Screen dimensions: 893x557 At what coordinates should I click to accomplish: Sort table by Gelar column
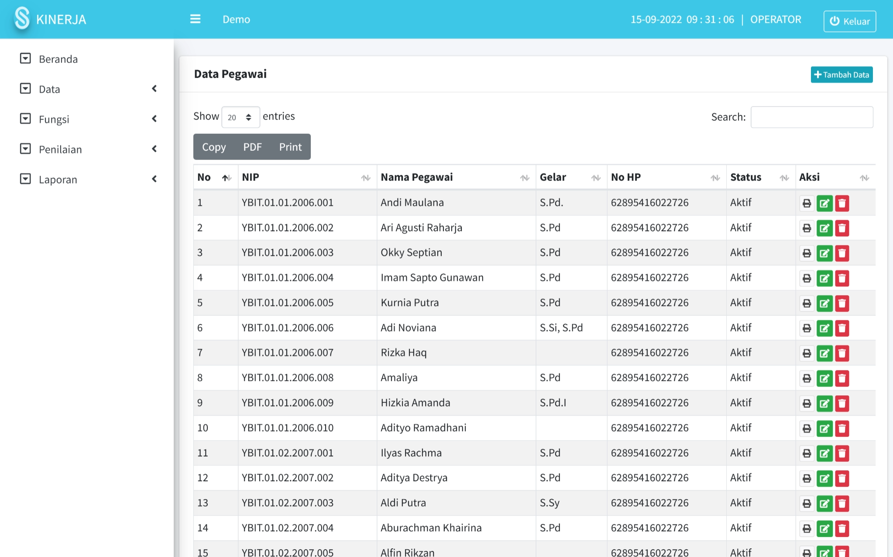tap(571, 177)
